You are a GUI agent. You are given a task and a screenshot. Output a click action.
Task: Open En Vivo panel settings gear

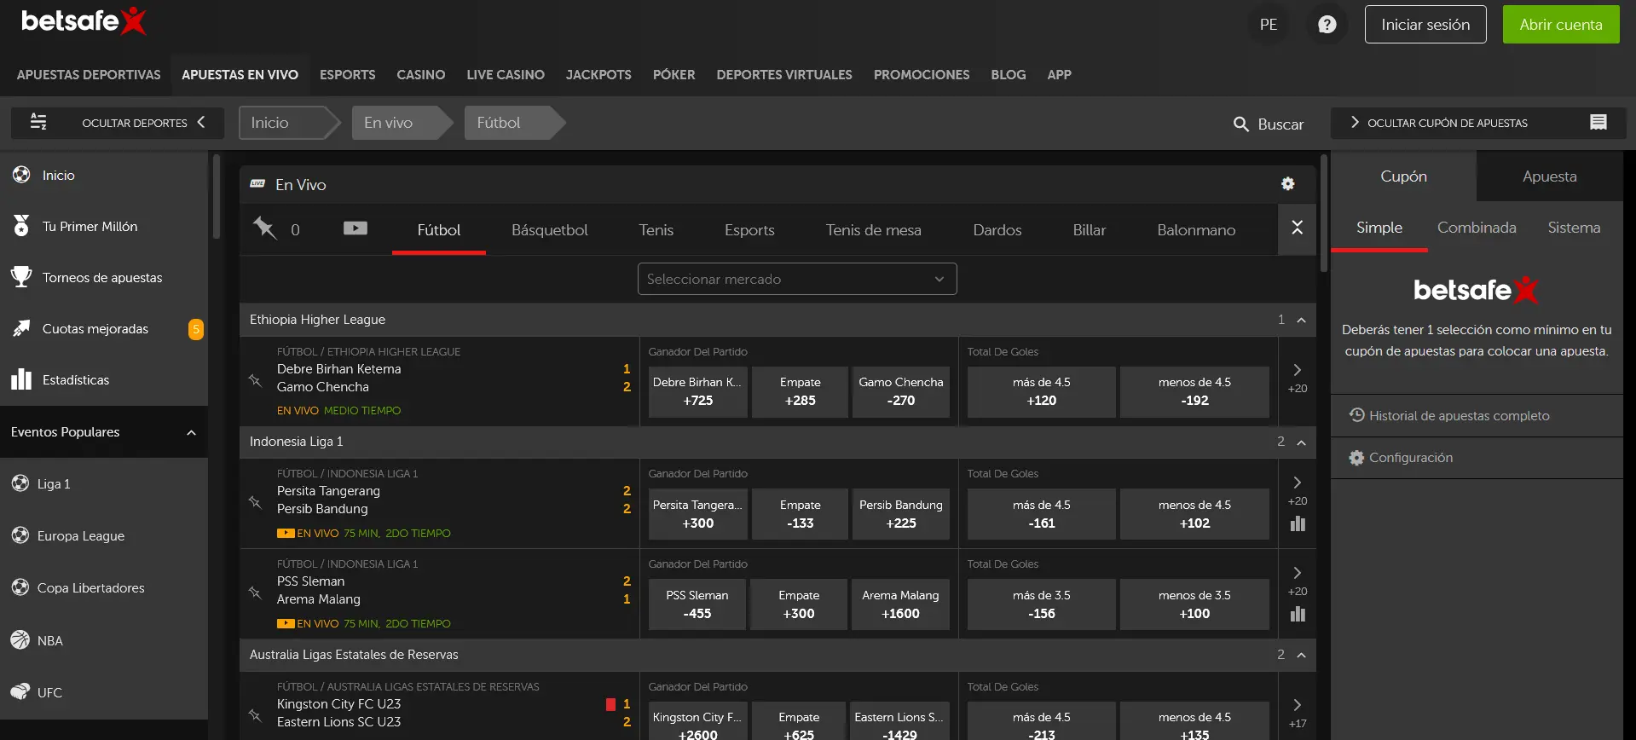point(1287,184)
